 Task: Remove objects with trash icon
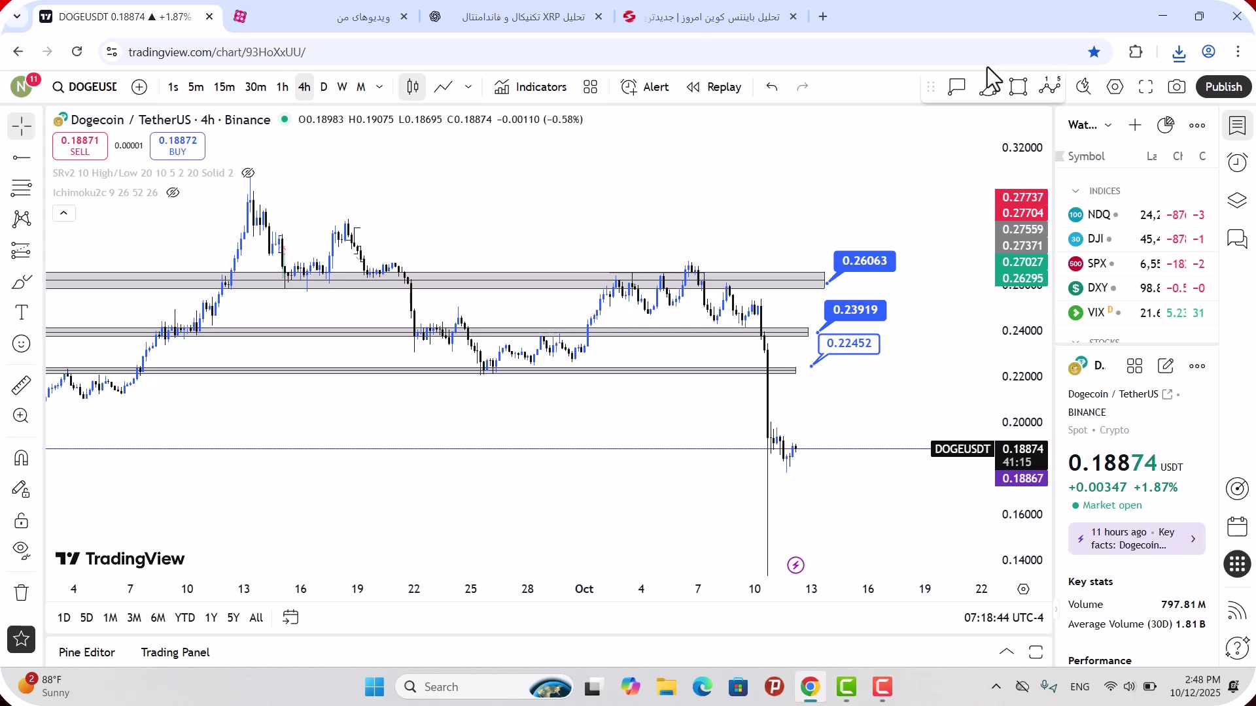click(x=22, y=592)
